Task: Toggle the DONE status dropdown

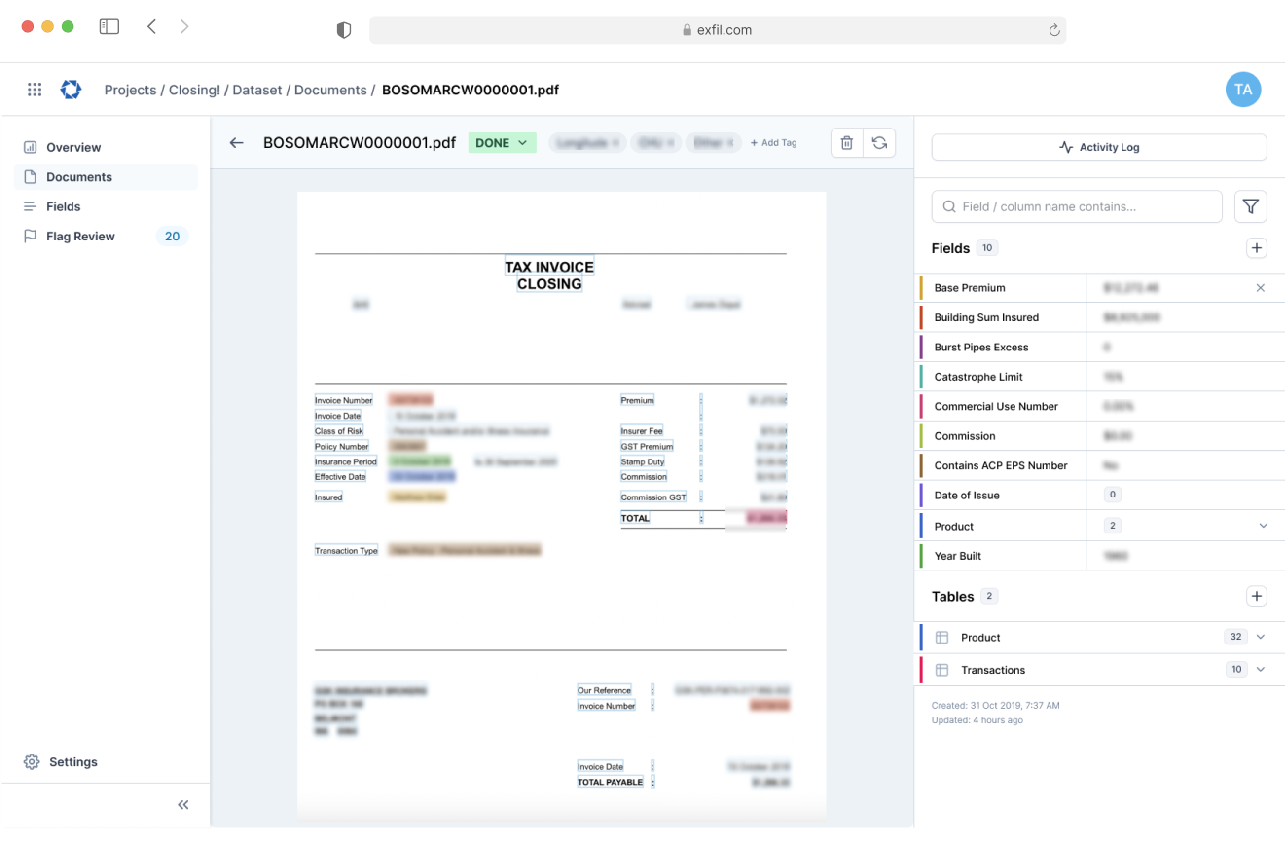Action: pyautogui.click(x=501, y=143)
